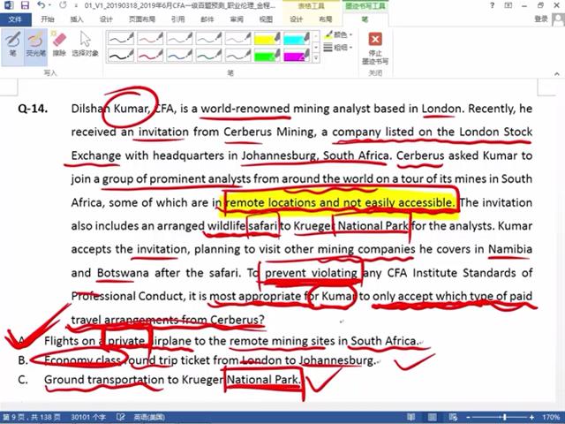Click the Save disk icon

25,5
